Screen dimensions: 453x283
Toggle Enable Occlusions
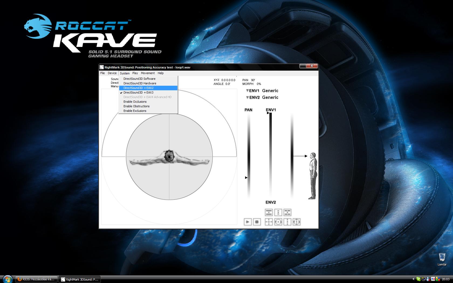point(148,102)
